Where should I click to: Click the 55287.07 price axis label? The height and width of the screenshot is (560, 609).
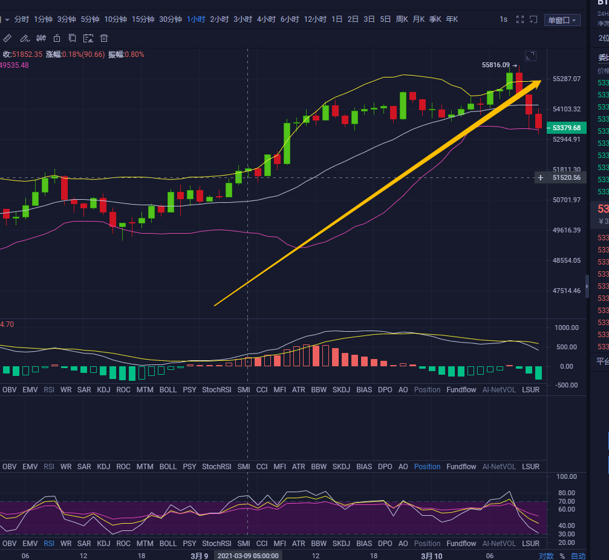tap(567, 79)
